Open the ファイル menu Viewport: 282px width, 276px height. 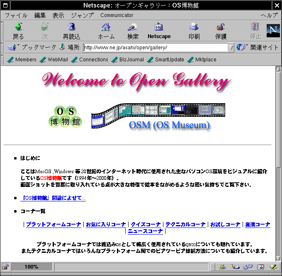(x=16, y=15)
